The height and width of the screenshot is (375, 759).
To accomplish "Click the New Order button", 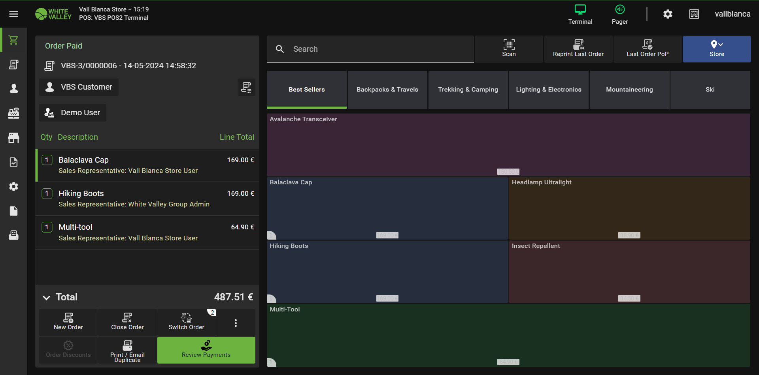I will [68, 322].
